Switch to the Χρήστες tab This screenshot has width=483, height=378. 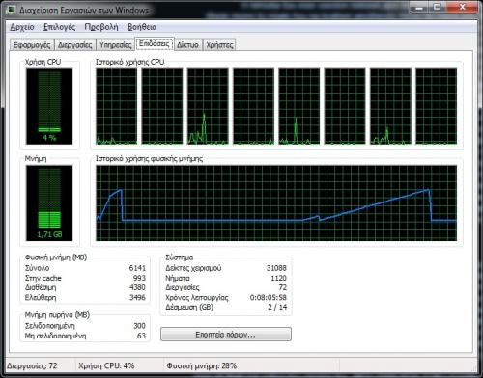pos(219,45)
